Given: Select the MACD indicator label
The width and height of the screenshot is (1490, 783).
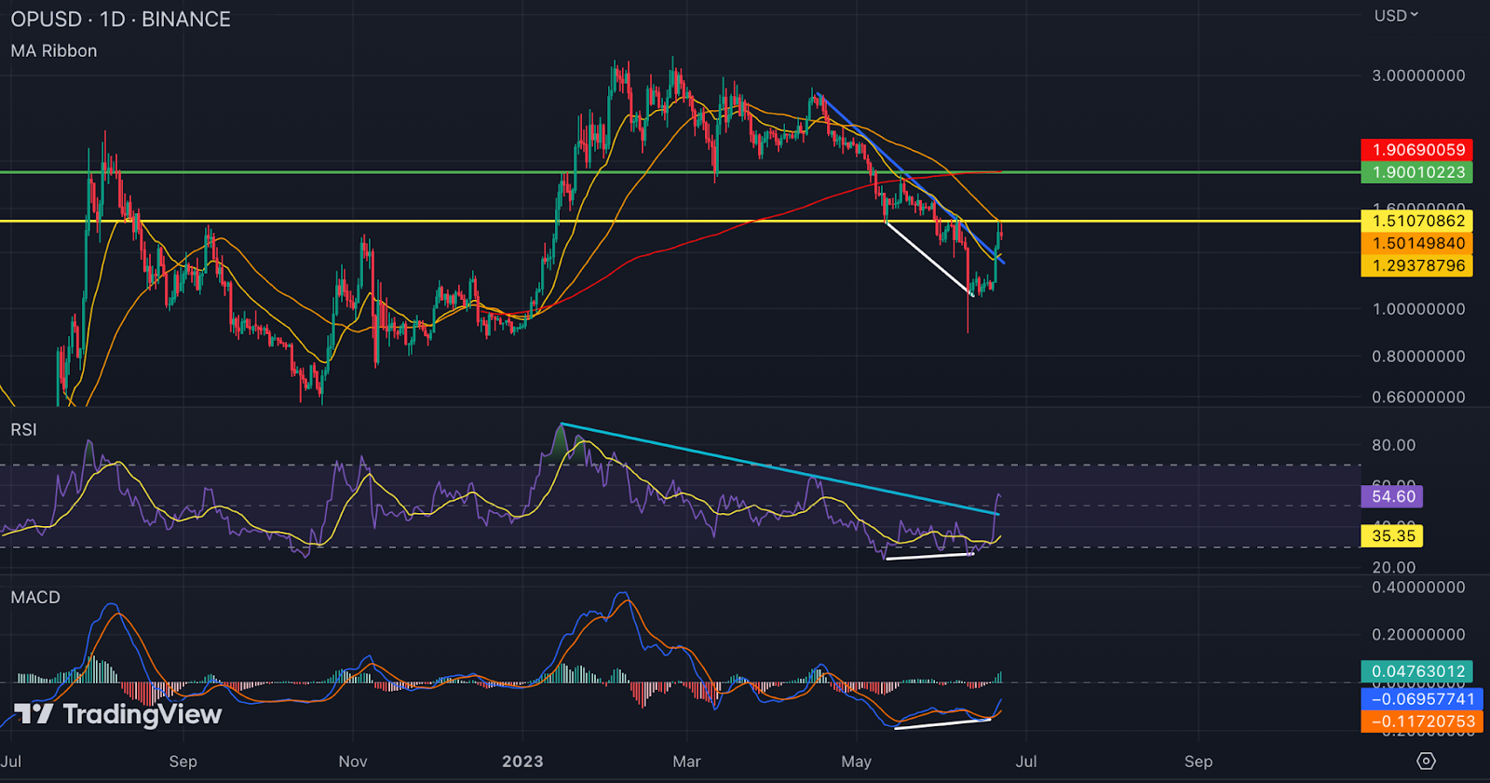Looking at the screenshot, I should click(35, 597).
